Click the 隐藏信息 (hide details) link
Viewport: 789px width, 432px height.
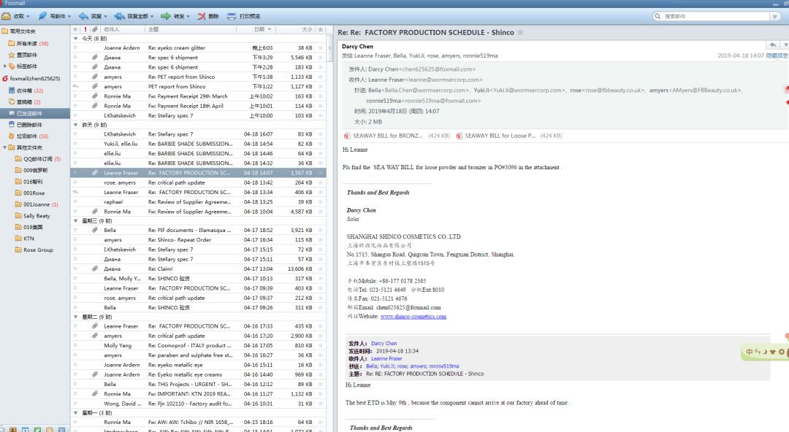[777, 55]
